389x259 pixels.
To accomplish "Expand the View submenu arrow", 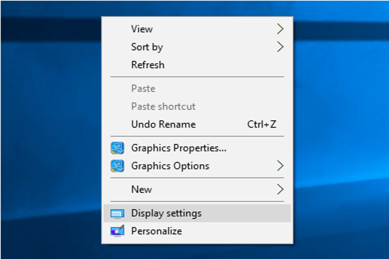I will tap(280, 28).
